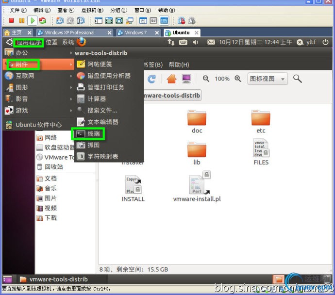Click the zoom out magnifier icon
Viewport: 335px width, 295px height.
(206, 79)
